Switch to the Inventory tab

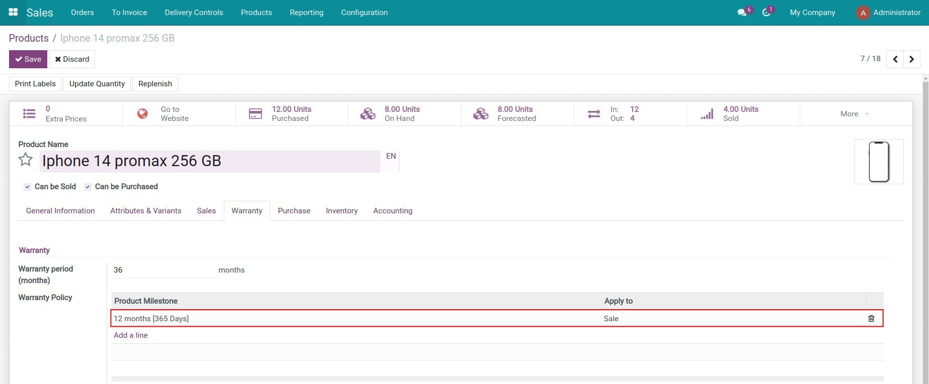(342, 211)
